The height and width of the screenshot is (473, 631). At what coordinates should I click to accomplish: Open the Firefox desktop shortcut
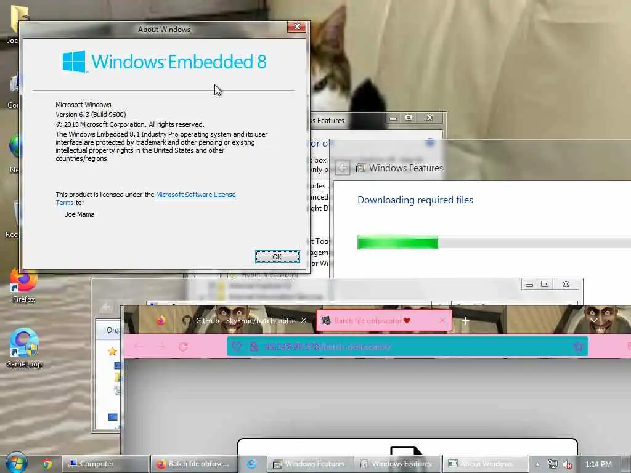[23, 285]
